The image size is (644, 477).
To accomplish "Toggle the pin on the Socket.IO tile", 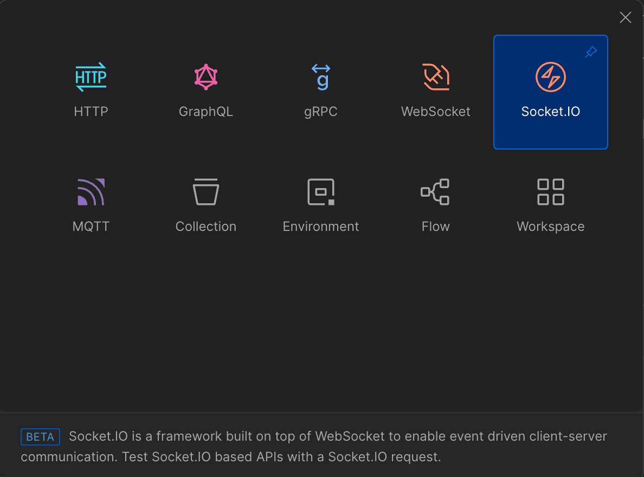I will (591, 53).
